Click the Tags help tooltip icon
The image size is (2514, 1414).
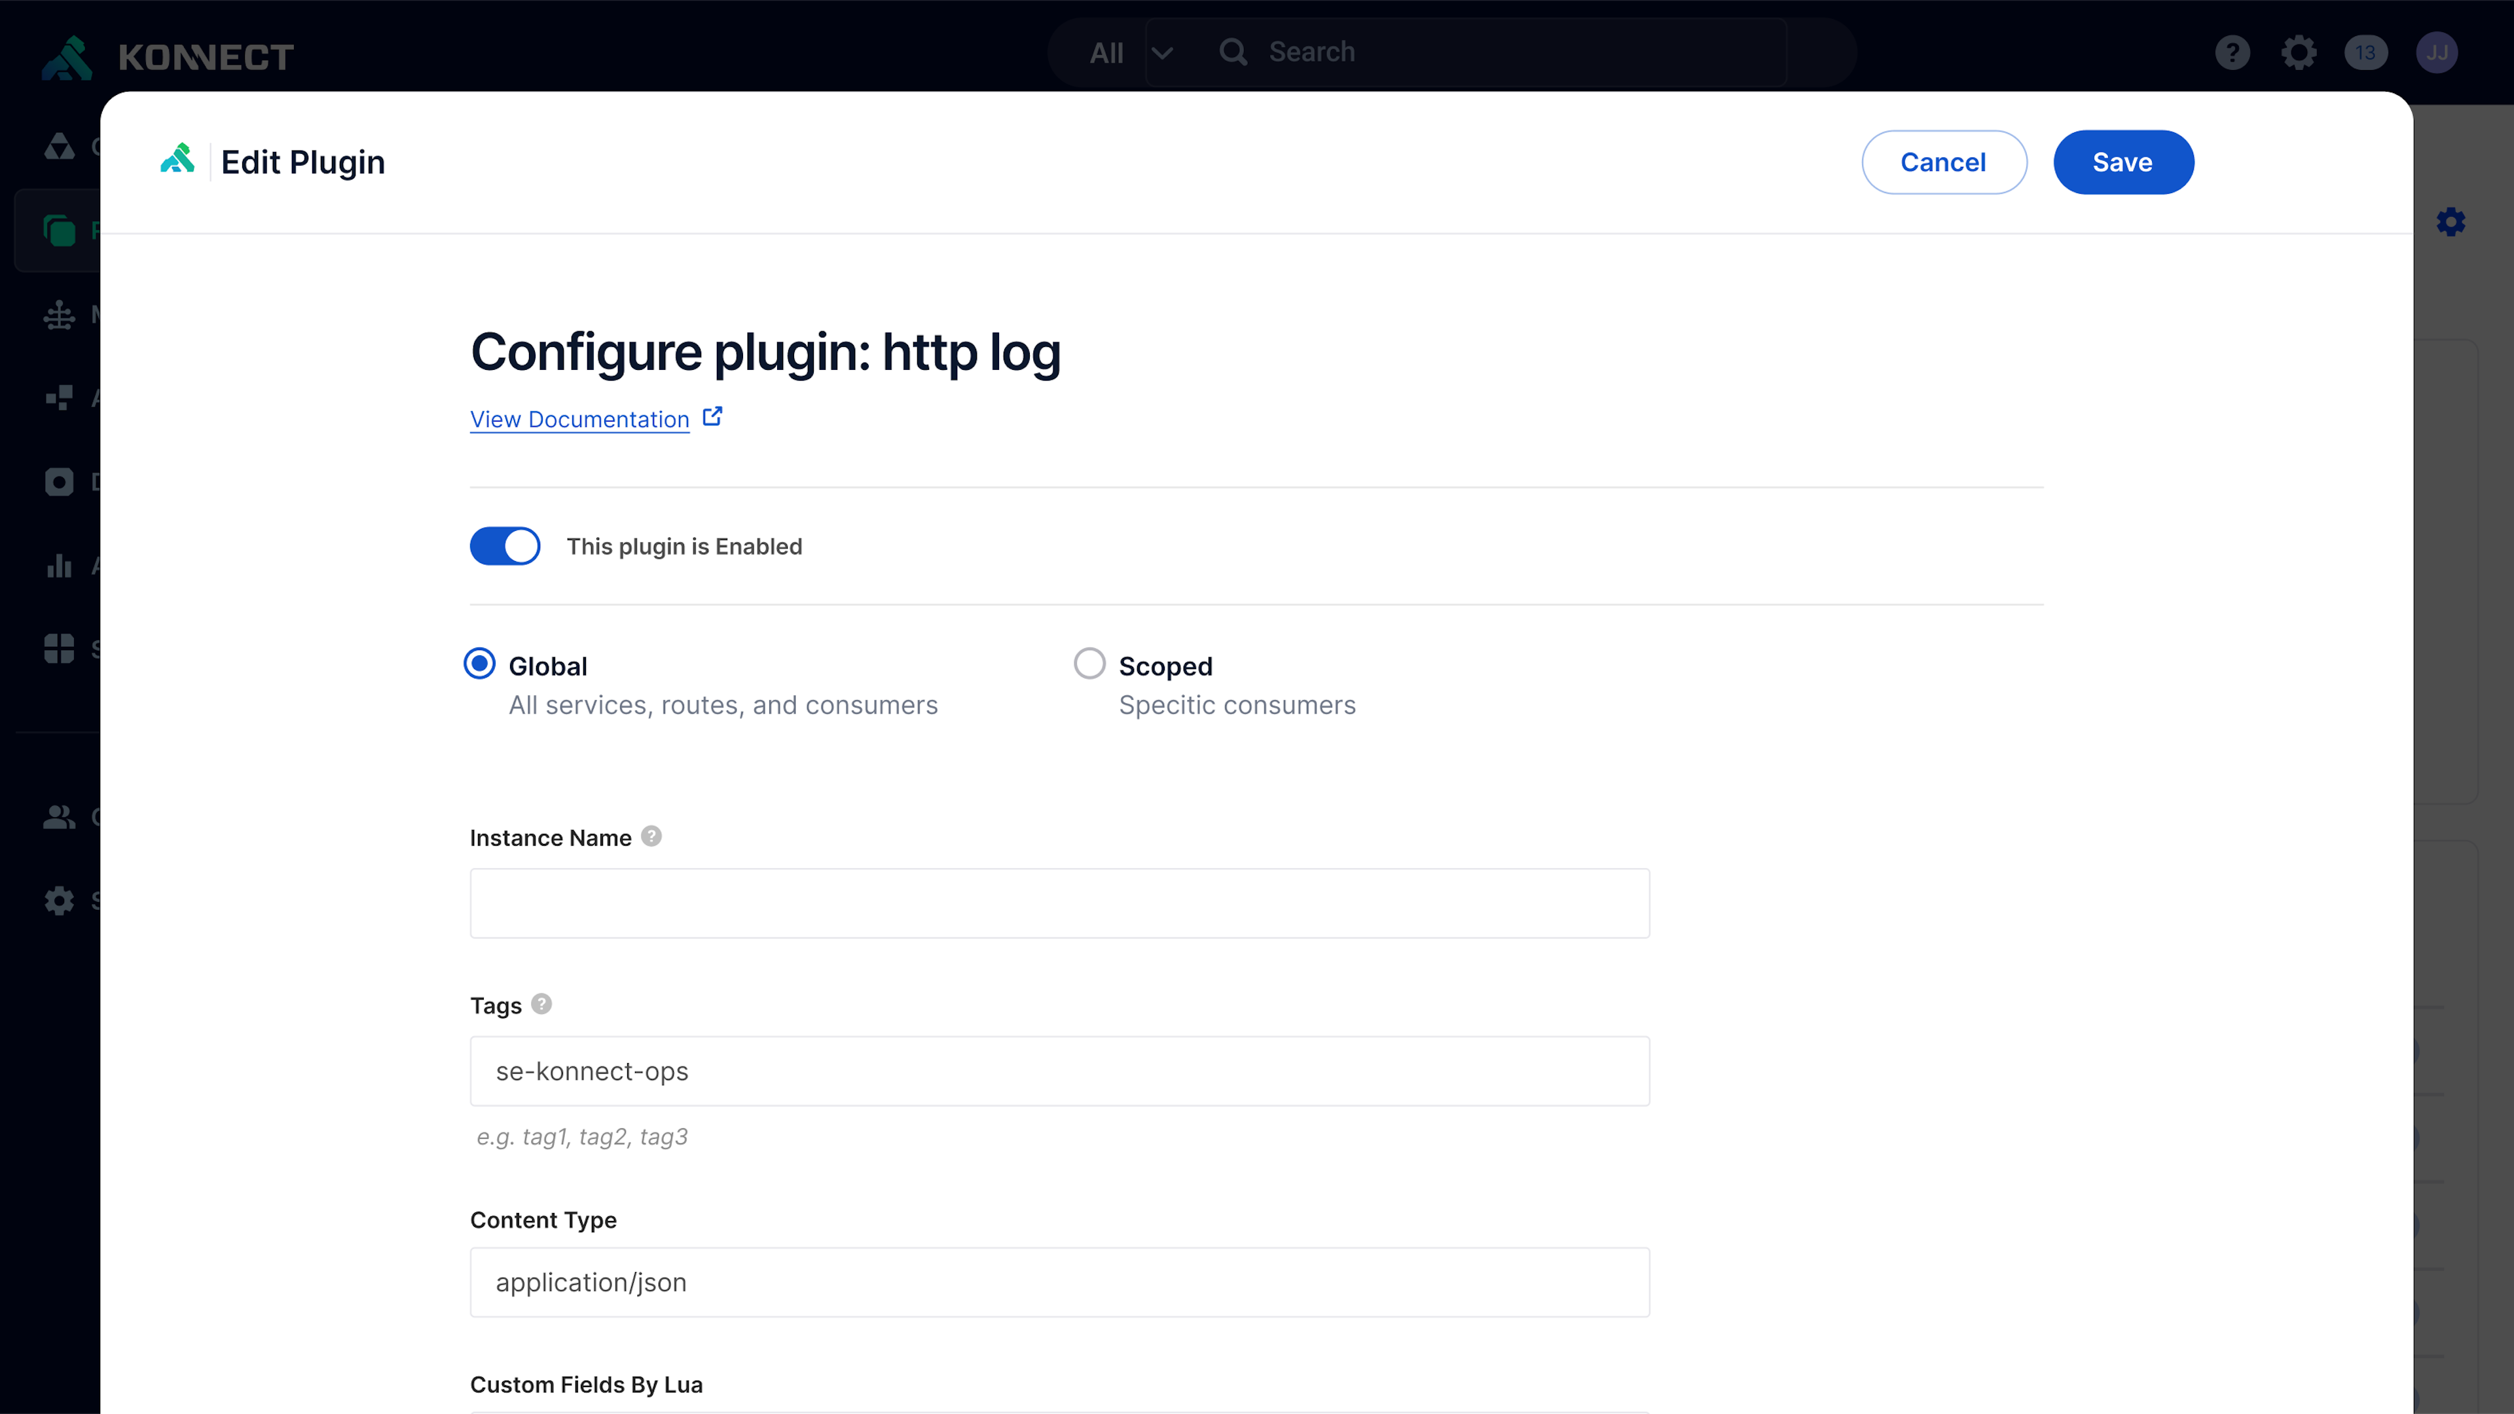pos(541,1004)
